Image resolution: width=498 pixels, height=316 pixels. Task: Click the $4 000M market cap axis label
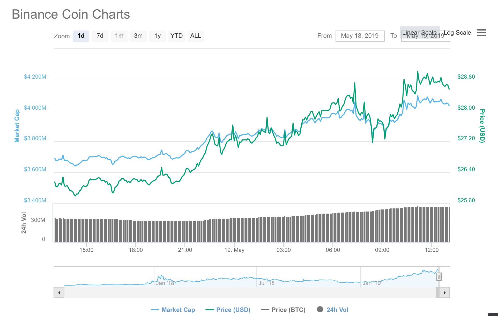click(35, 108)
